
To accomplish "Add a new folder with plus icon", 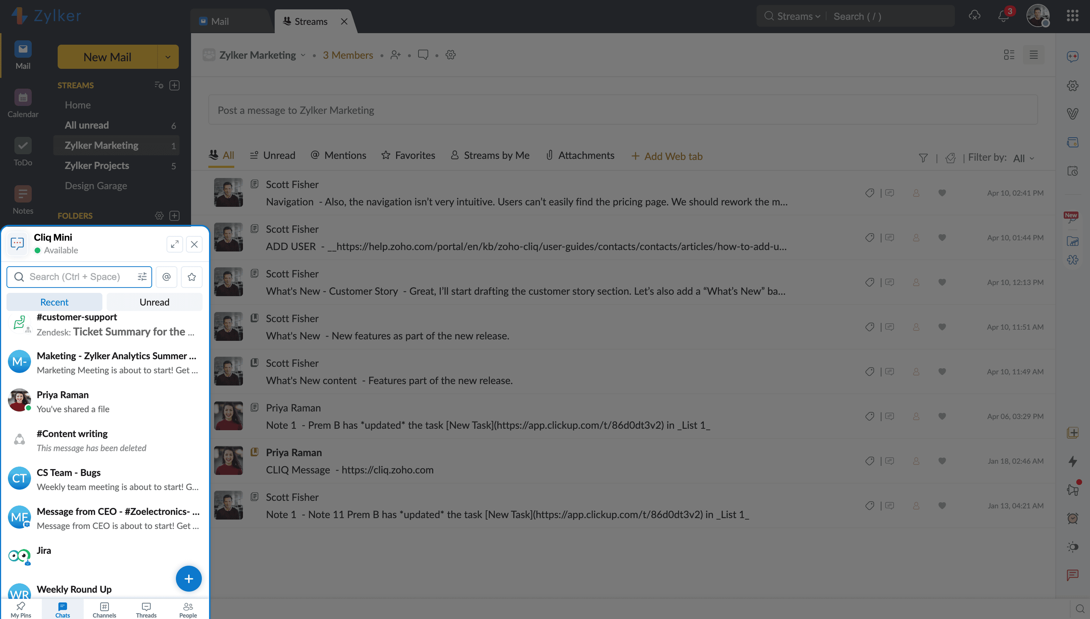I will (x=174, y=215).
